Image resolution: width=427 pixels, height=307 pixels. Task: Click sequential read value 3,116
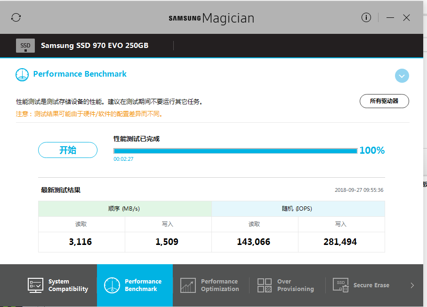(81, 242)
